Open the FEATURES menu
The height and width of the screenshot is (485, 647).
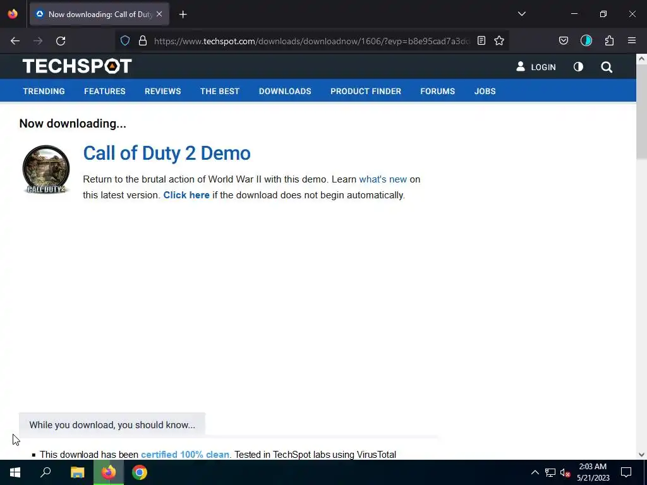(105, 91)
